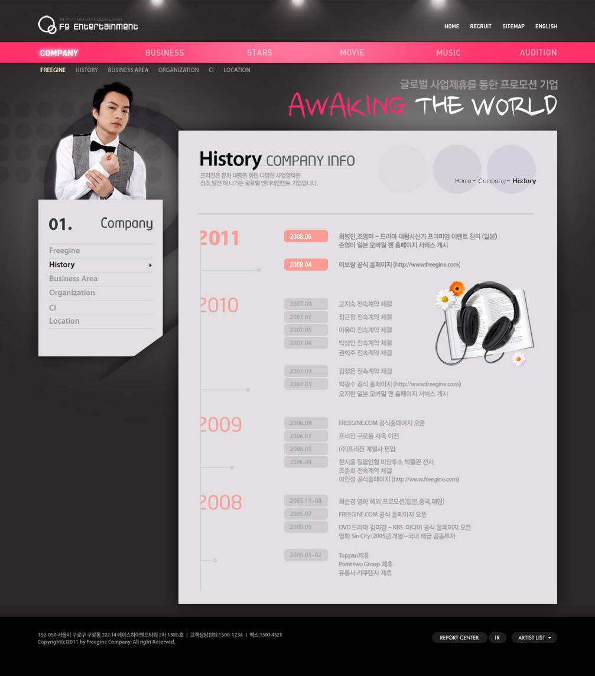Select the MOVIE menu item

pos(352,53)
